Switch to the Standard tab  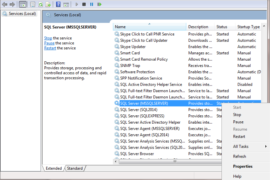[x=75, y=168]
